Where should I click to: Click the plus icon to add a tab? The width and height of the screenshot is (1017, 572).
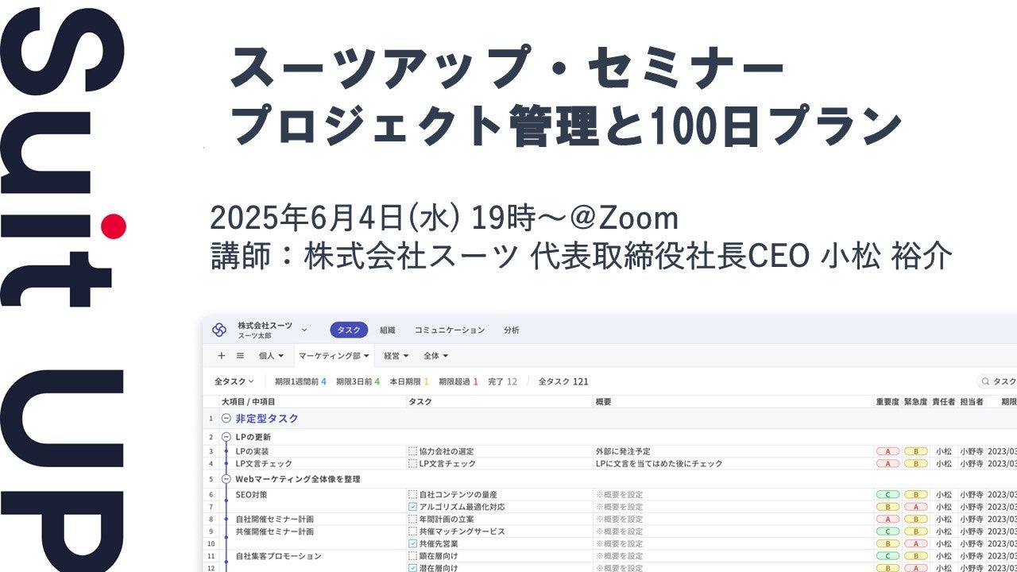click(222, 356)
